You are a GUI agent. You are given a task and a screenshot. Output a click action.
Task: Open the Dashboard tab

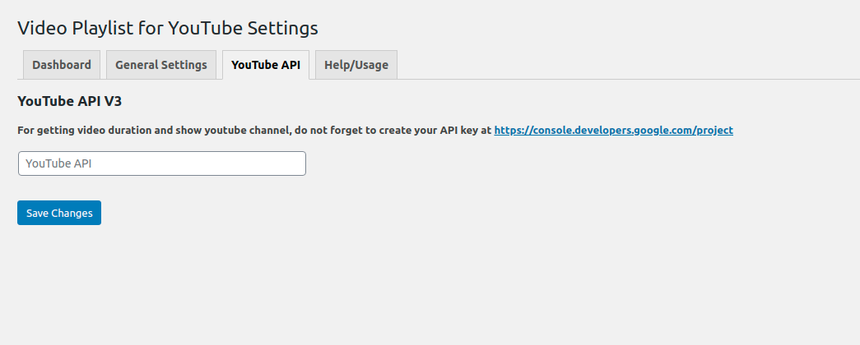(62, 65)
